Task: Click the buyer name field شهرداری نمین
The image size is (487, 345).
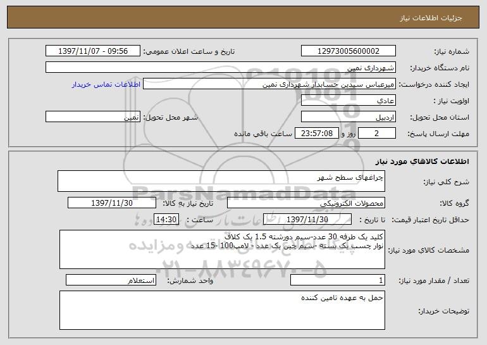Action: tap(221, 68)
